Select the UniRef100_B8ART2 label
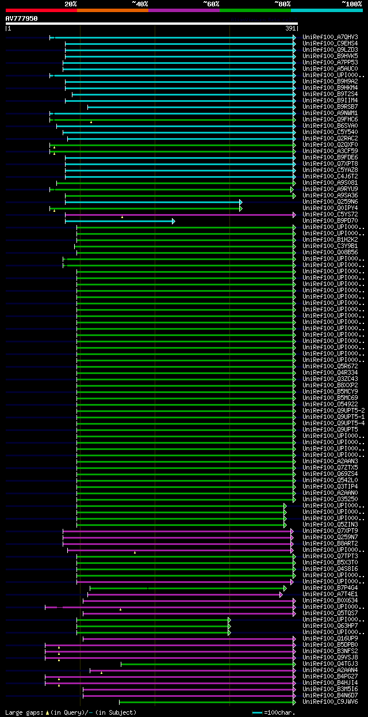 coord(330,543)
